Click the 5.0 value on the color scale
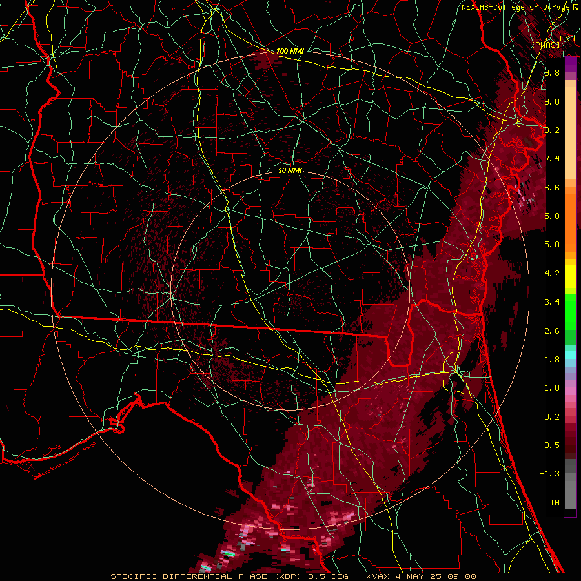Screen dimensions: 581x581 (x=552, y=245)
